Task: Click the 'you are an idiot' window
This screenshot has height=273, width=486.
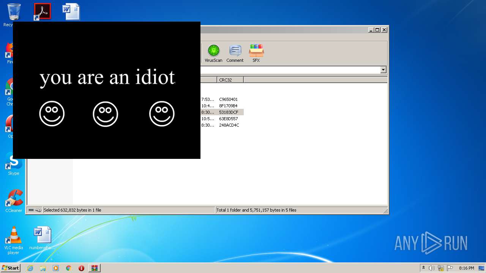Action: point(107,90)
